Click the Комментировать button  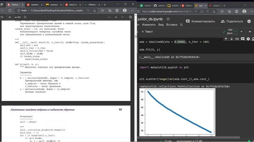[200, 21]
